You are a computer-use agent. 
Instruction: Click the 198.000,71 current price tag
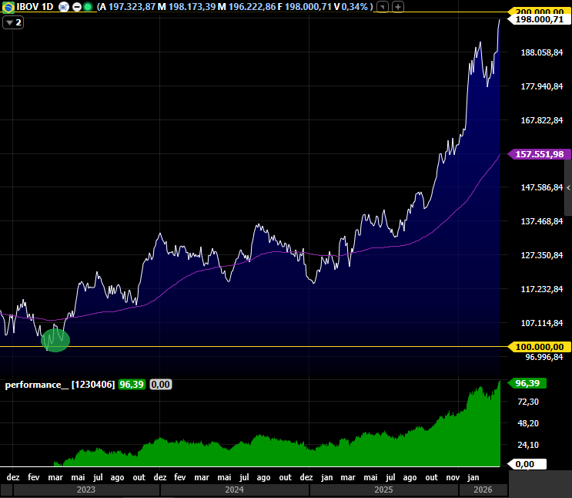click(540, 20)
